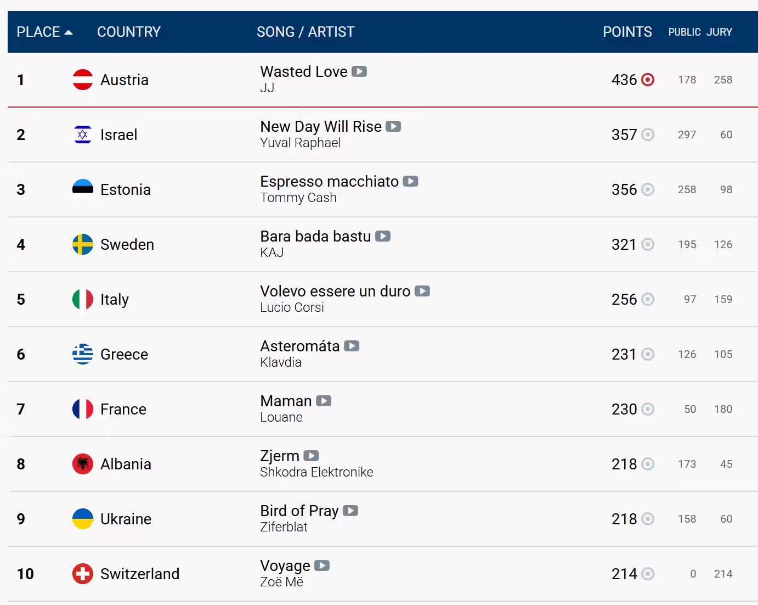
Task: Select the Ukraine row's Bird of Pray title
Action: [299, 511]
